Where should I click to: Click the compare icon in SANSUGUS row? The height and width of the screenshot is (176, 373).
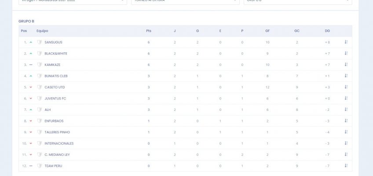pos(346,42)
